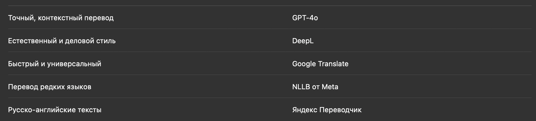Image resolution: width=536 pixels, height=121 pixels.
Task: Select the GPT-4o table entry
Action: coord(305,18)
